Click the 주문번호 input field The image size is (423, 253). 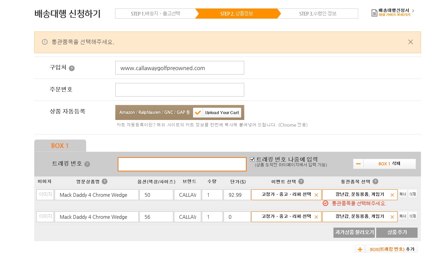pyautogui.click(x=179, y=90)
